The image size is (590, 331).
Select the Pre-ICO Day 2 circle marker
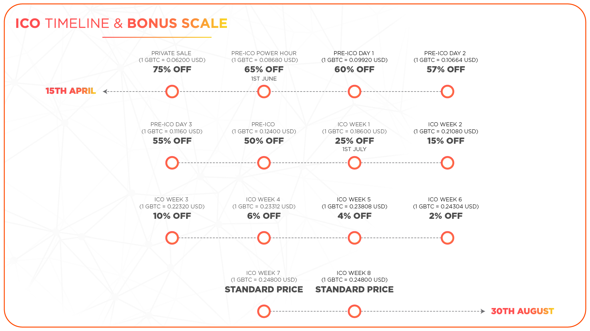pos(447,92)
